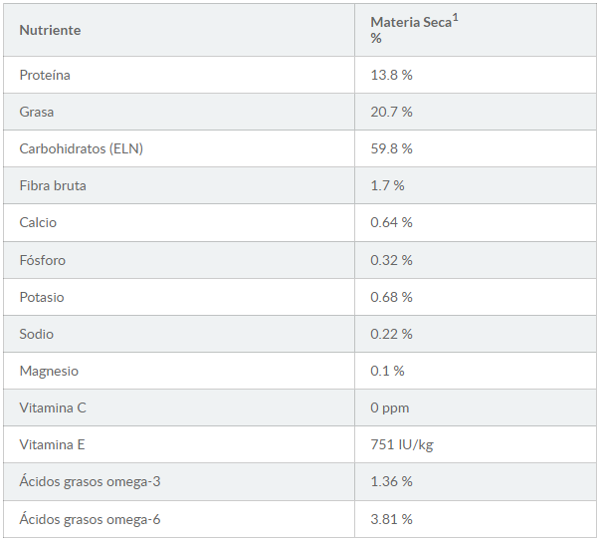Click the 0.64 % calcium value
The width and height of the screenshot is (600, 541).
pos(391,222)
